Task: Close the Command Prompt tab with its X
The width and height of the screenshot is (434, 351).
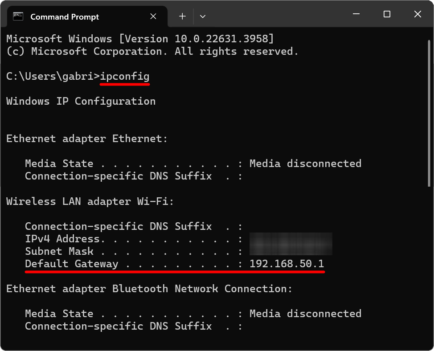Action: click(x=153, y=16)
